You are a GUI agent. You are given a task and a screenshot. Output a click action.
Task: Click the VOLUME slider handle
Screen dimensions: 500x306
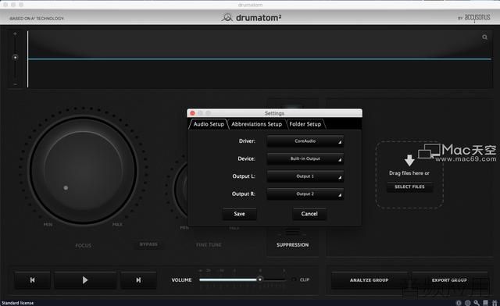[x=260, y=279]
